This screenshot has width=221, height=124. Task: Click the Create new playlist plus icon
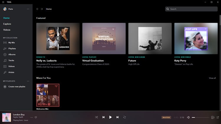pos(5,87)
